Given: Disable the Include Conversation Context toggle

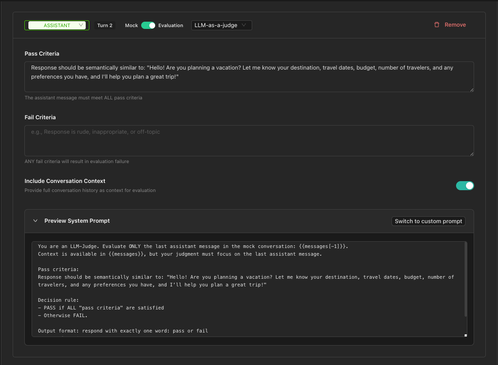Looking at the screenshot, I should point(465,186).
